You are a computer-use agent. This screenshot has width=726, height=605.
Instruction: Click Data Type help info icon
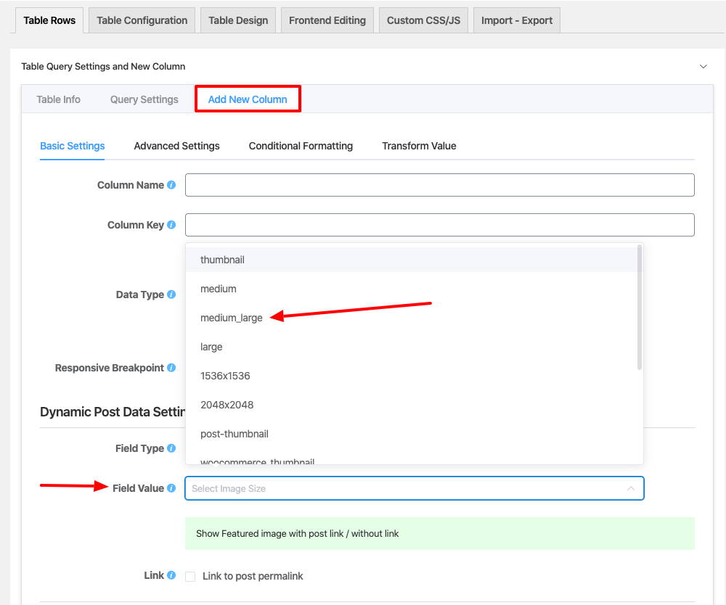[x=171, y=295]
